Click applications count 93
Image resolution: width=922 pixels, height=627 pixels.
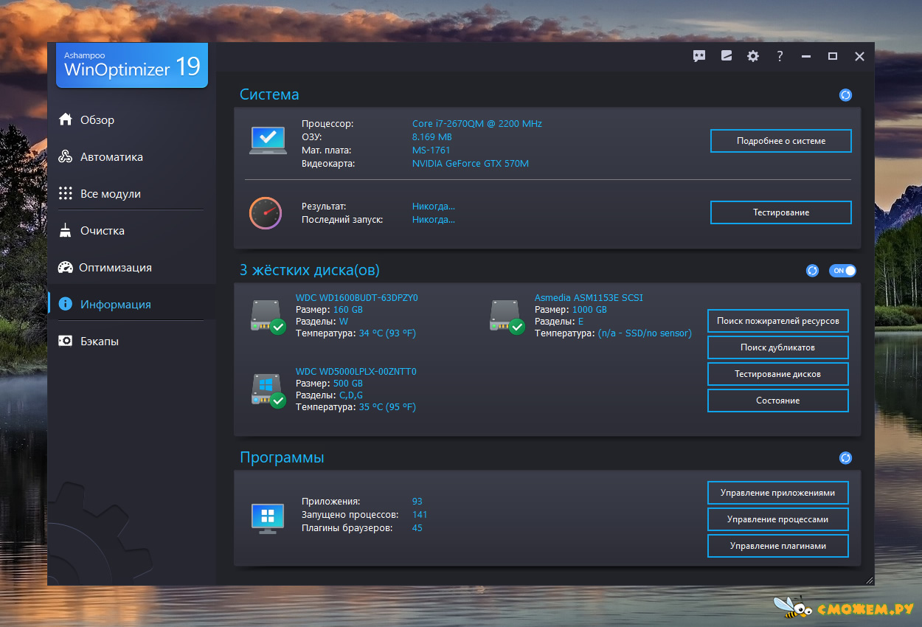tap(417, 502)
